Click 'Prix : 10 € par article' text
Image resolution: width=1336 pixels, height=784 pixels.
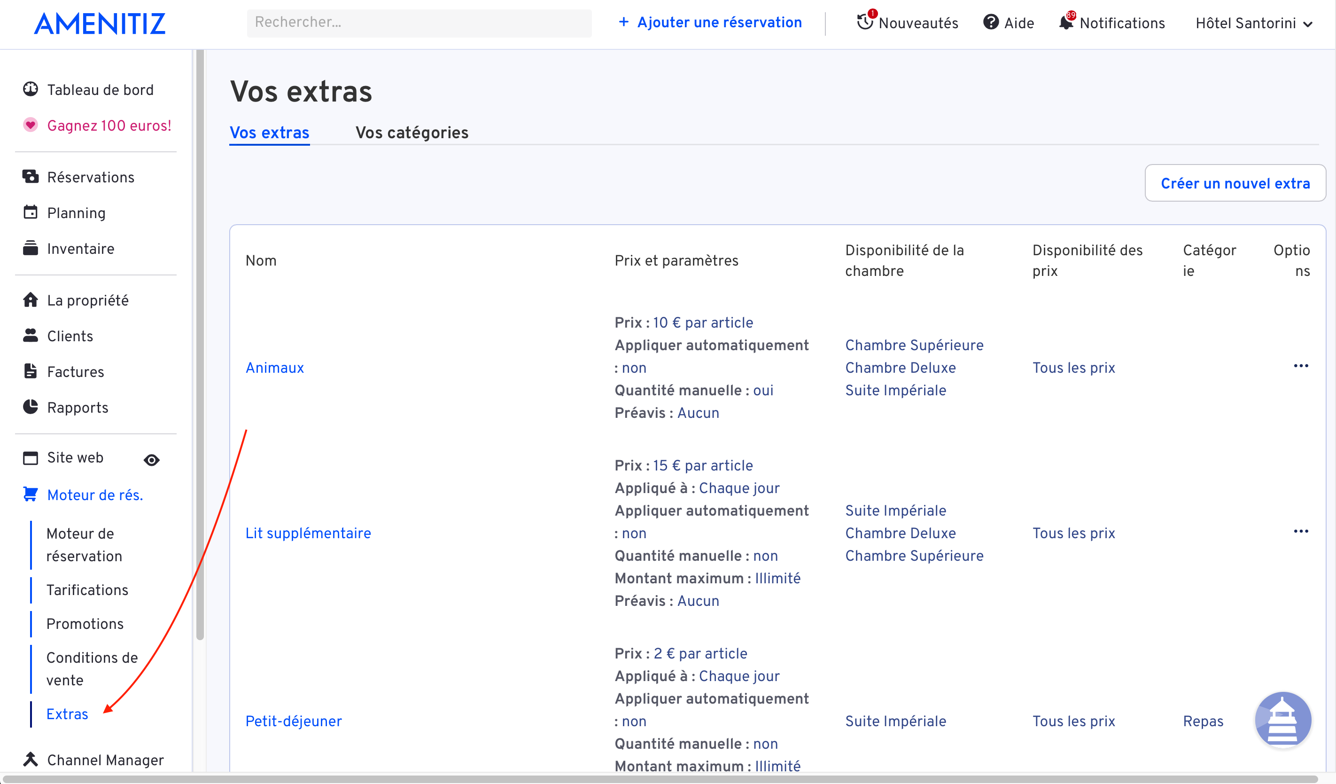pos(684,322)
